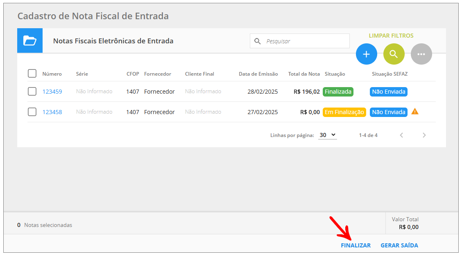Open note number 123459

point(52,92)
